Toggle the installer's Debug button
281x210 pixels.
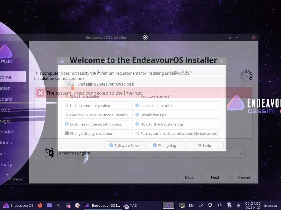16,179
